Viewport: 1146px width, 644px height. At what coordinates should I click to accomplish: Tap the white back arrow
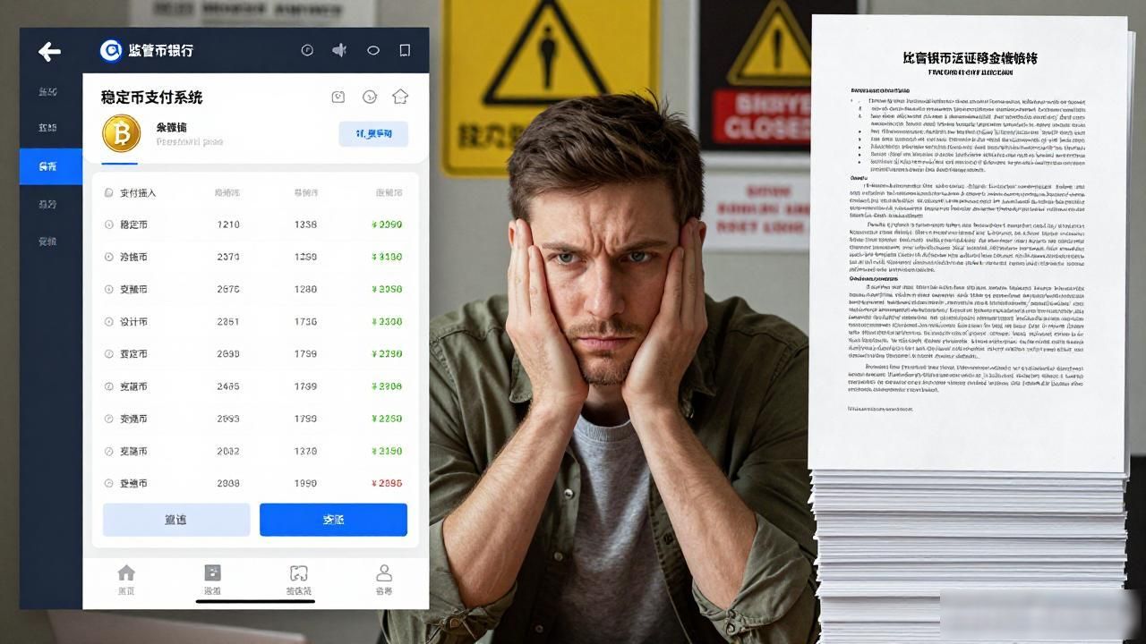tap(49, 52)
